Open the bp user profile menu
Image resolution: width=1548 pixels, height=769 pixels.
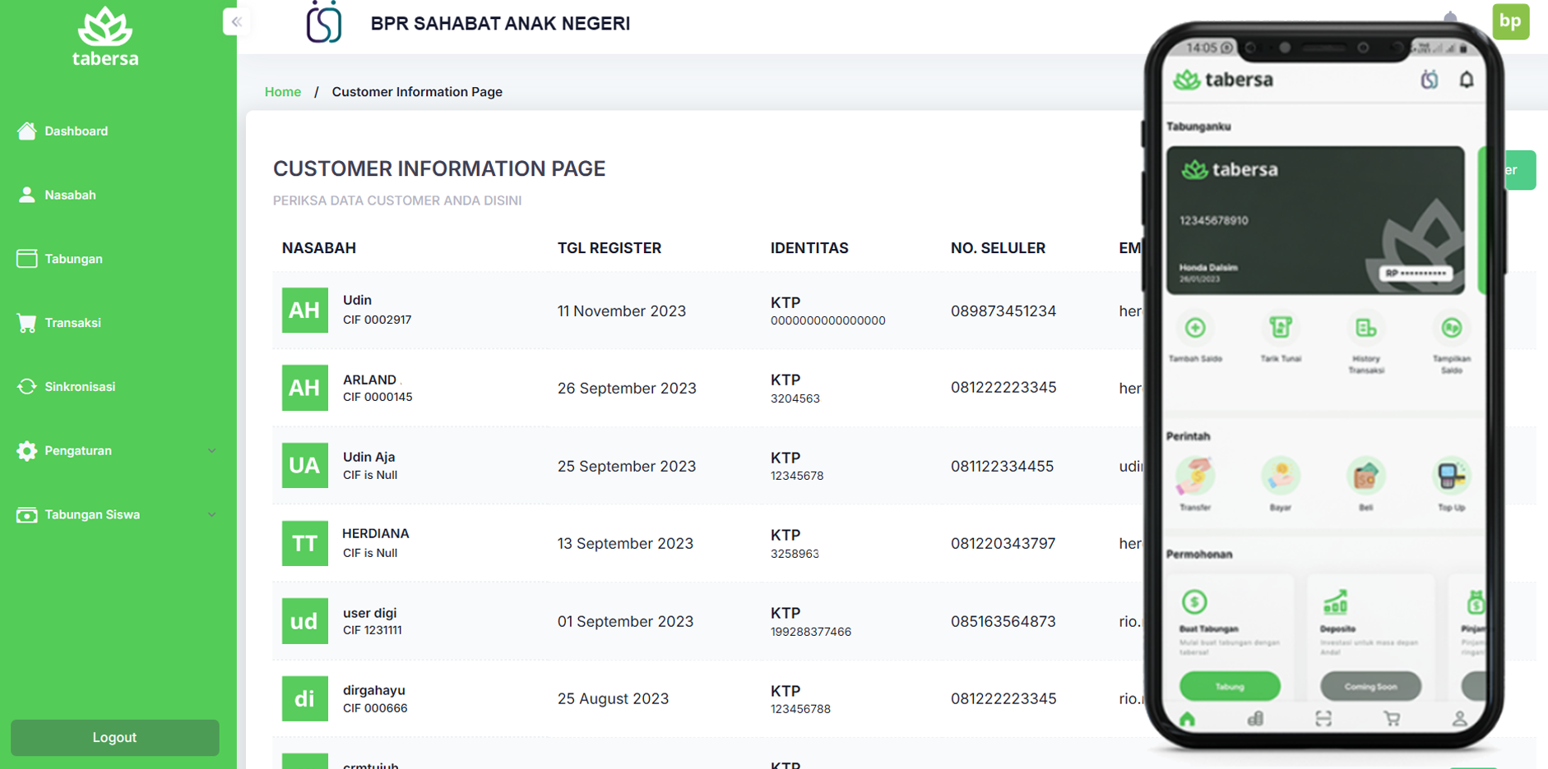(1511, 21)
